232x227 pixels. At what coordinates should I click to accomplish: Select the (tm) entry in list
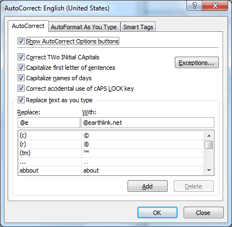tap(111, 153)
